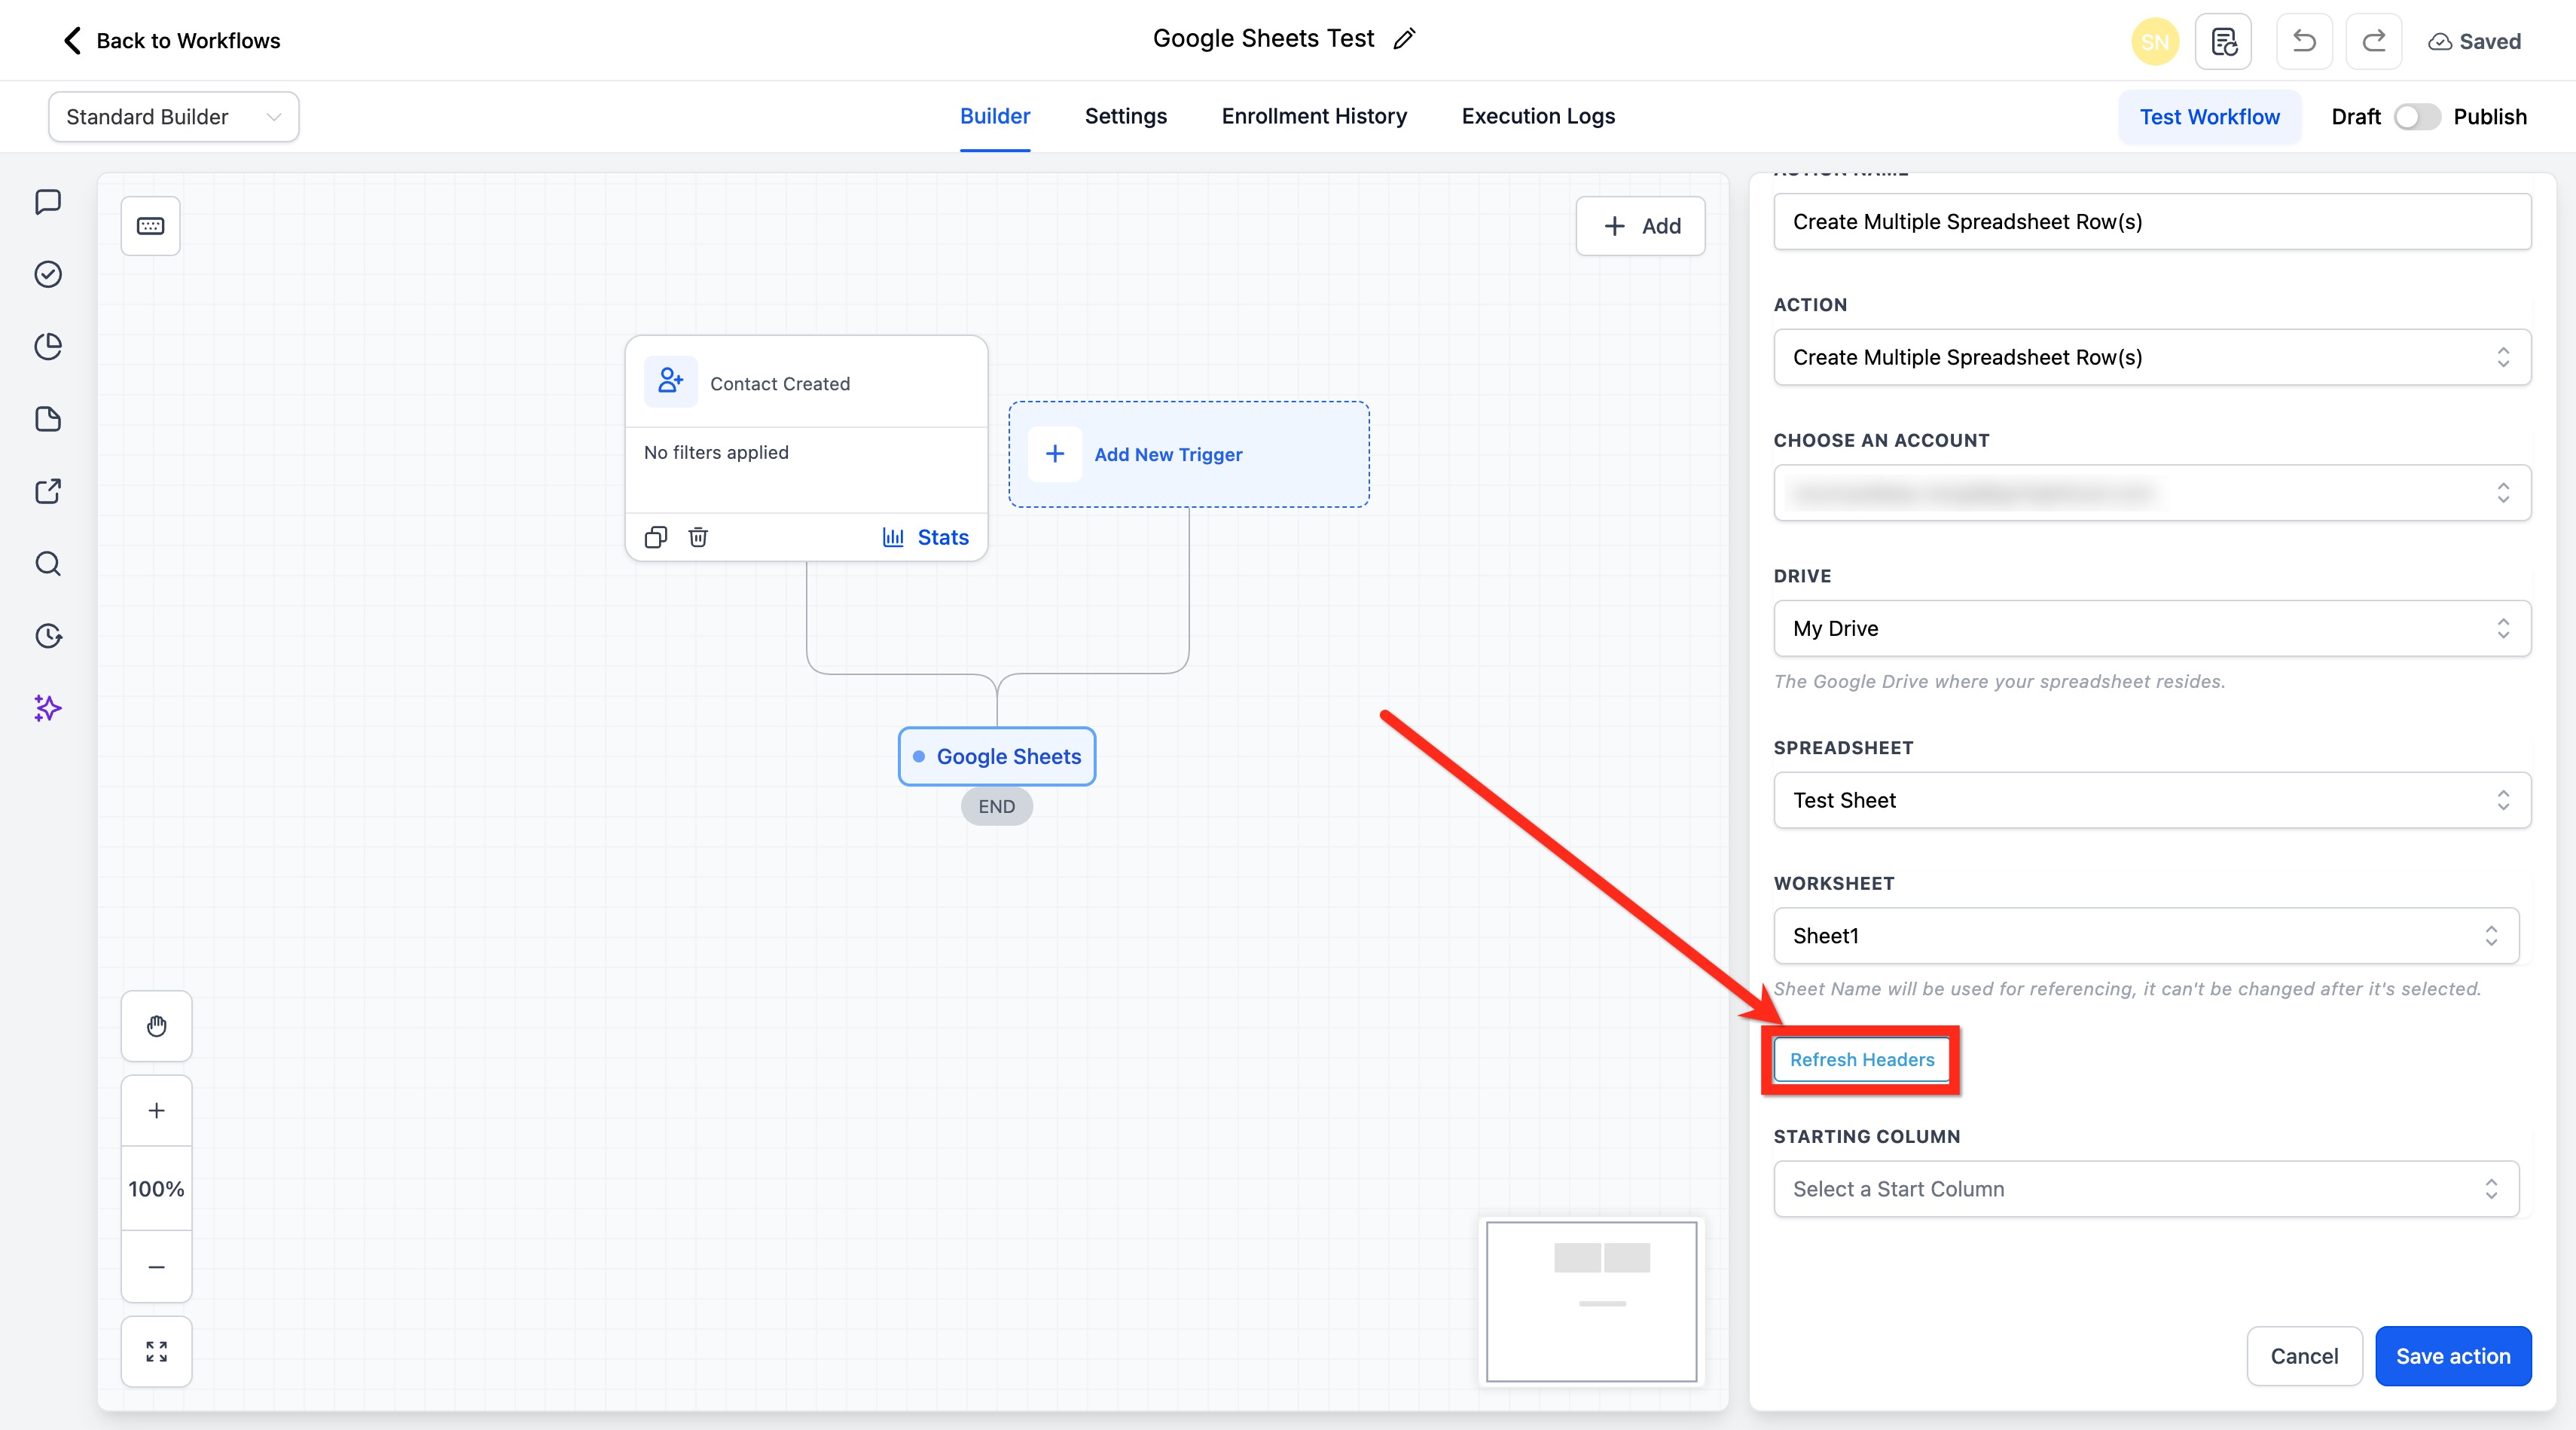Click the undo arrow icon
This screenshot has height=1430, width=2576.
pyautogui.click(x=2304, y=41)
